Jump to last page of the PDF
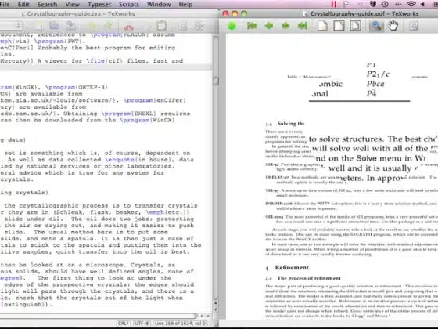The width and height of the screenshot is (438, 329). pos(302,26)
